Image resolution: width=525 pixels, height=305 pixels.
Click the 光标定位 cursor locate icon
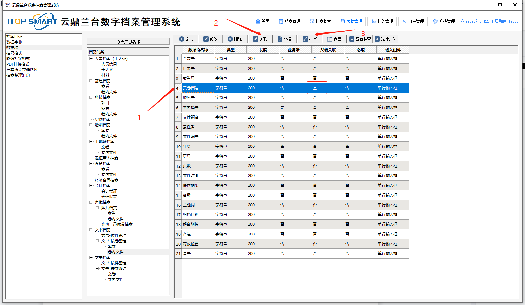point(377,39)
